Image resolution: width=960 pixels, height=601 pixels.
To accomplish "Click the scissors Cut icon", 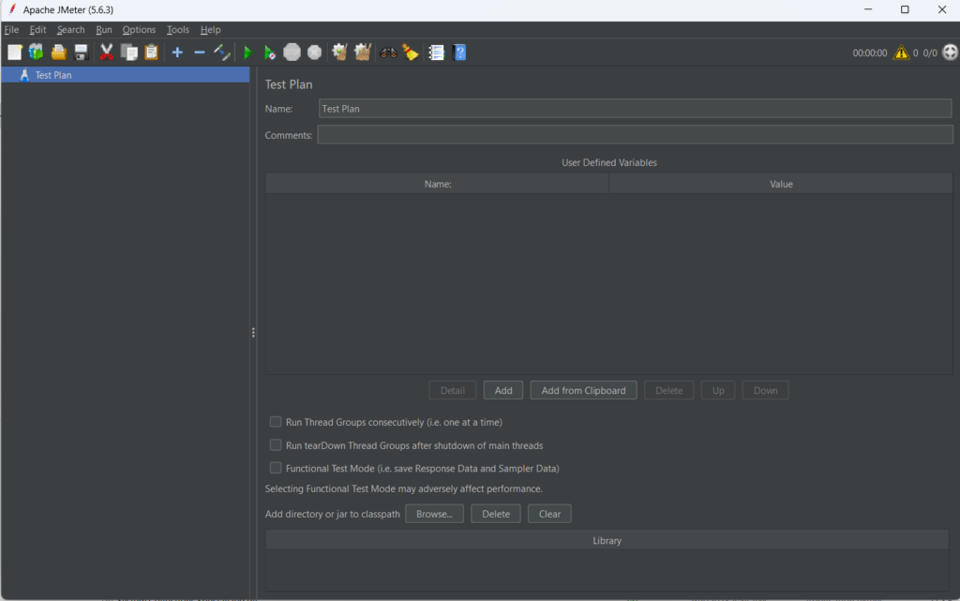I will tap(106, 53).
